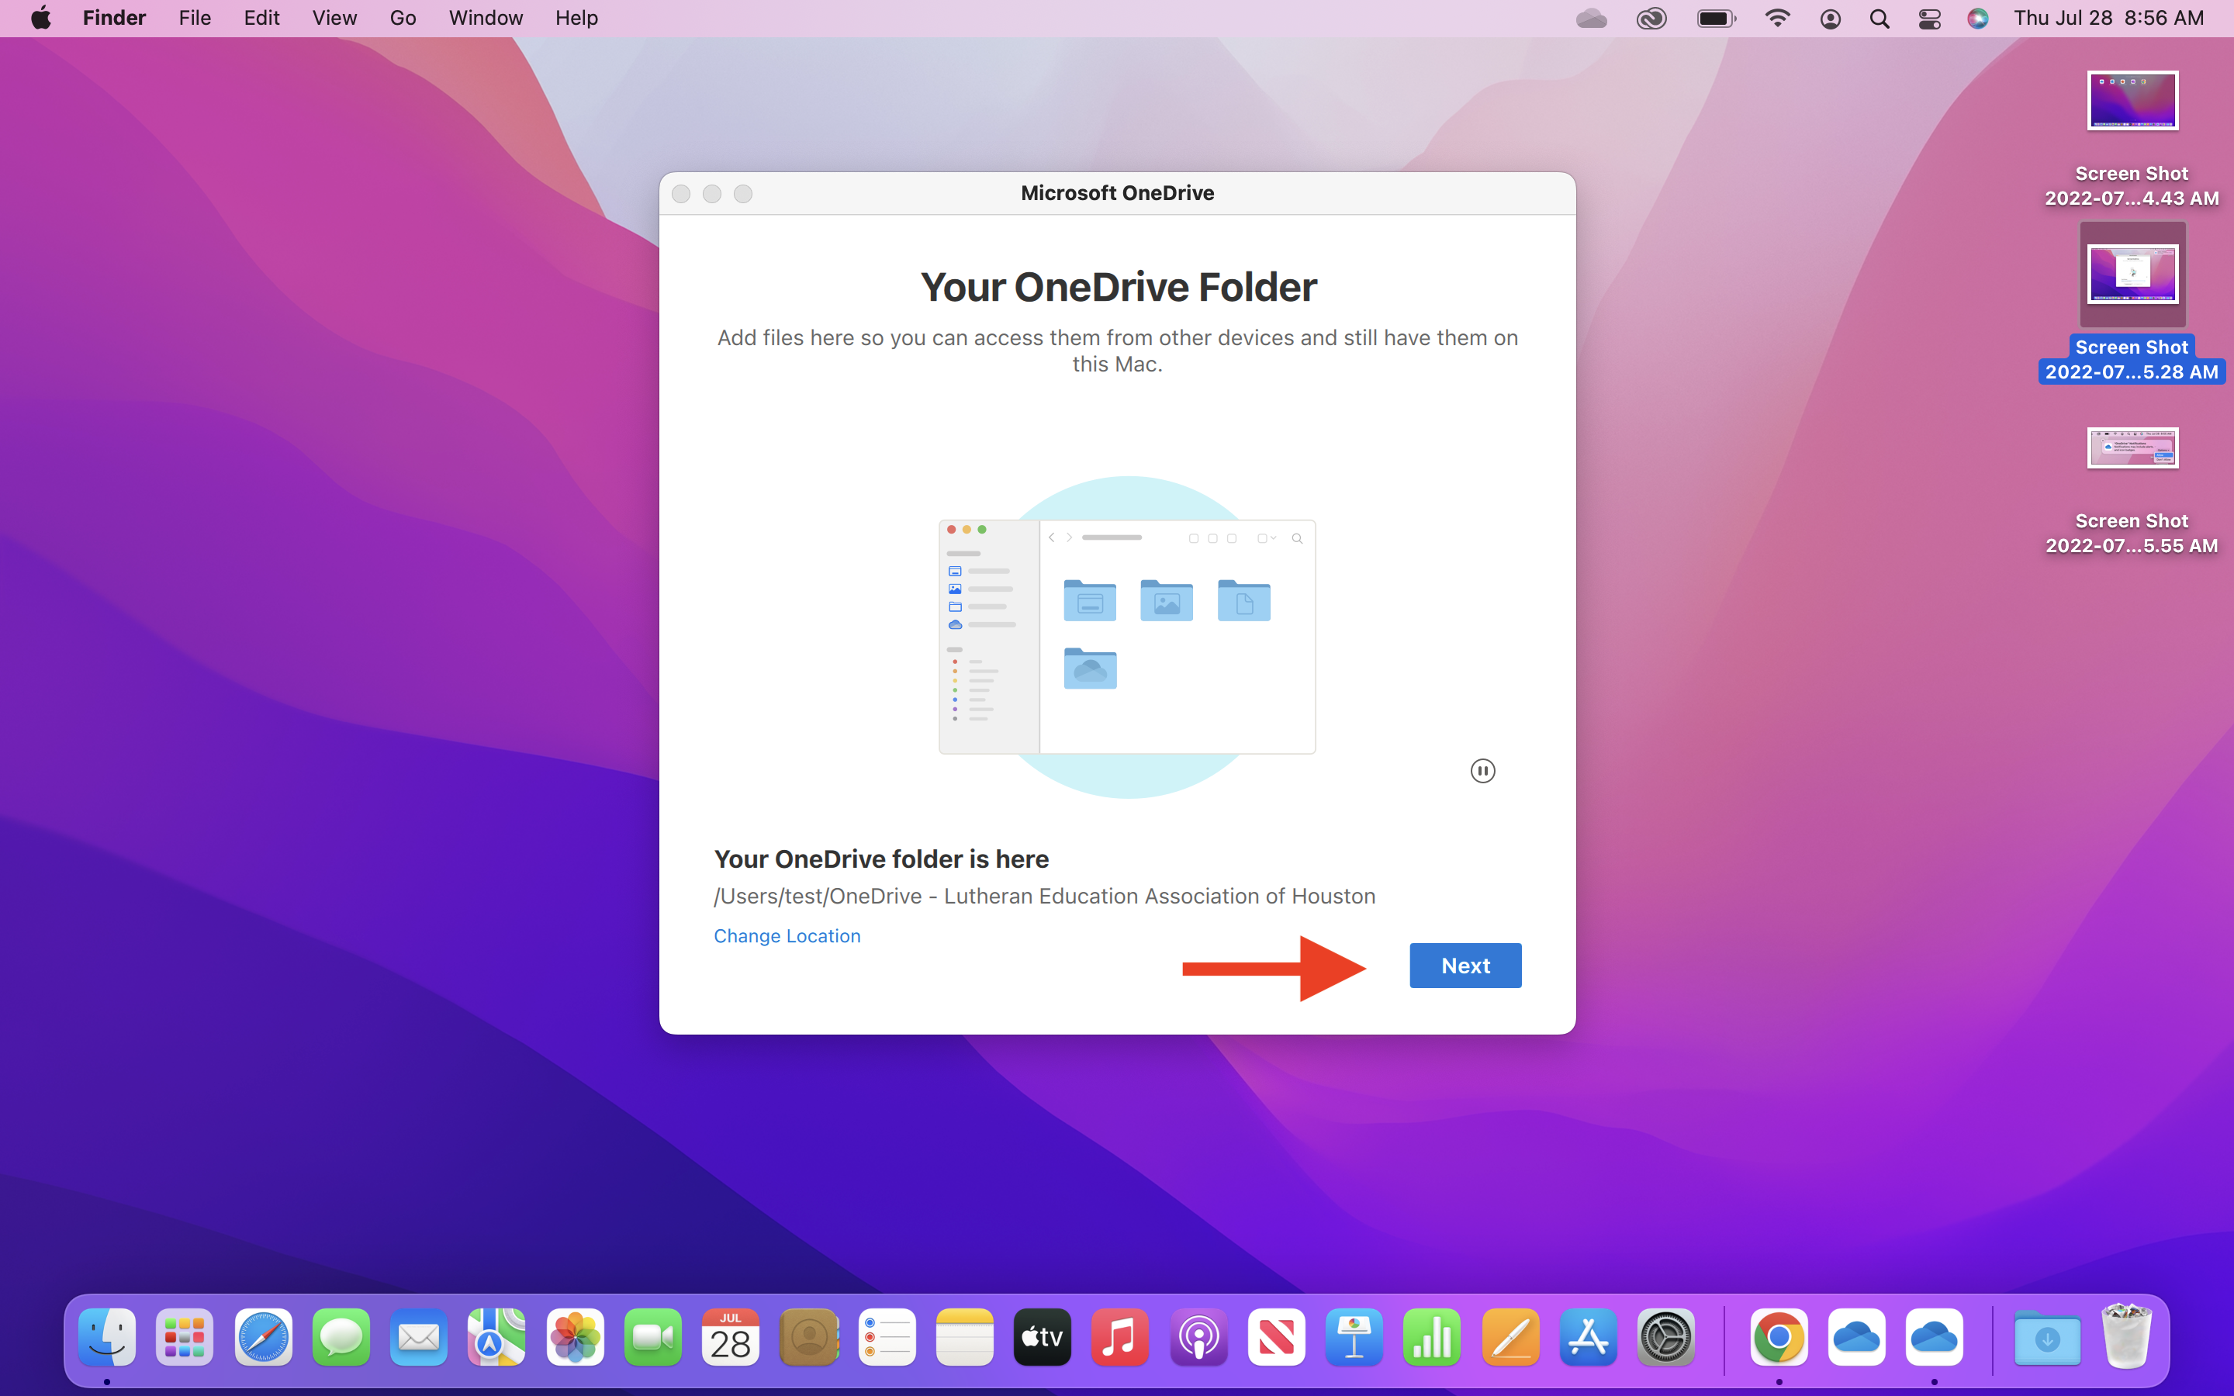Open Finder from the Dock

pos(107,1336)
